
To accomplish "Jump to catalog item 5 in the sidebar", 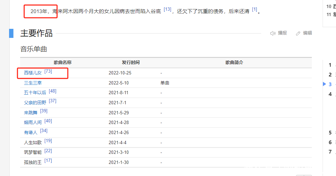I will (330, 132).
